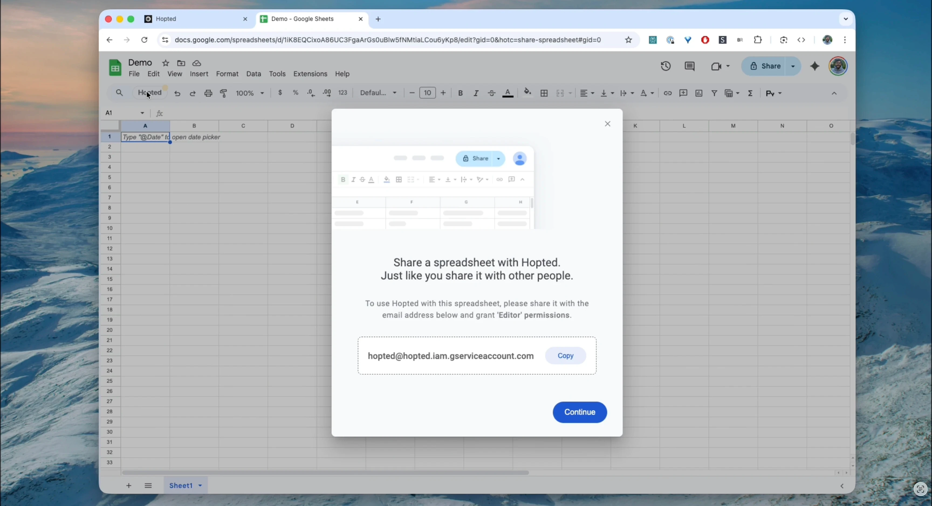Click the insert link icon

coord(667,93)
